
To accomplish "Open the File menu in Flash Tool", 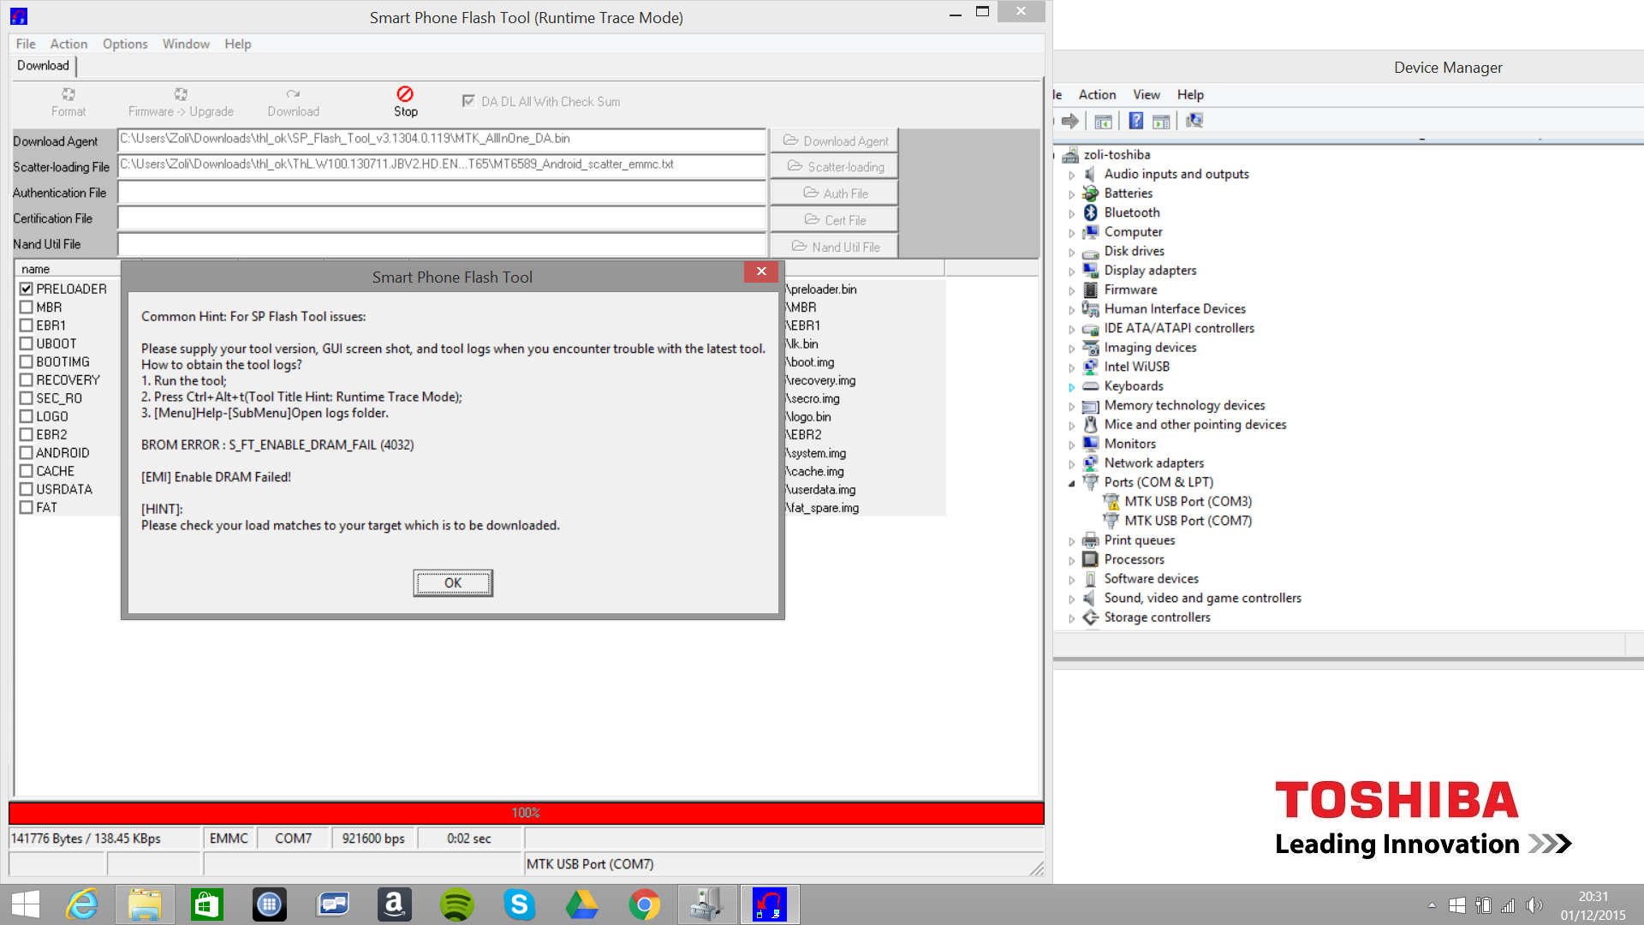I will 26,44.
